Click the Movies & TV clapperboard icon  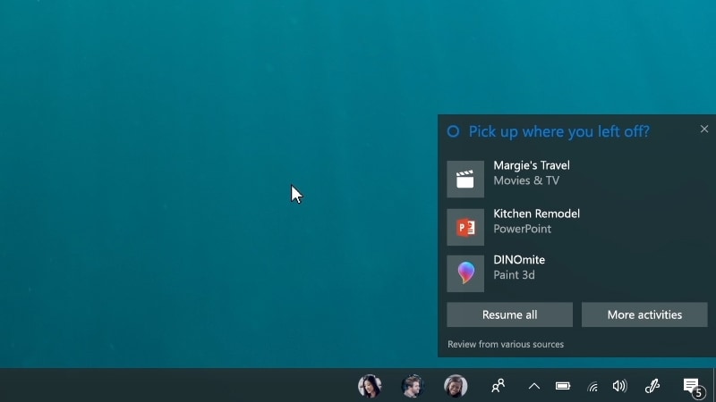click(465, 180)
